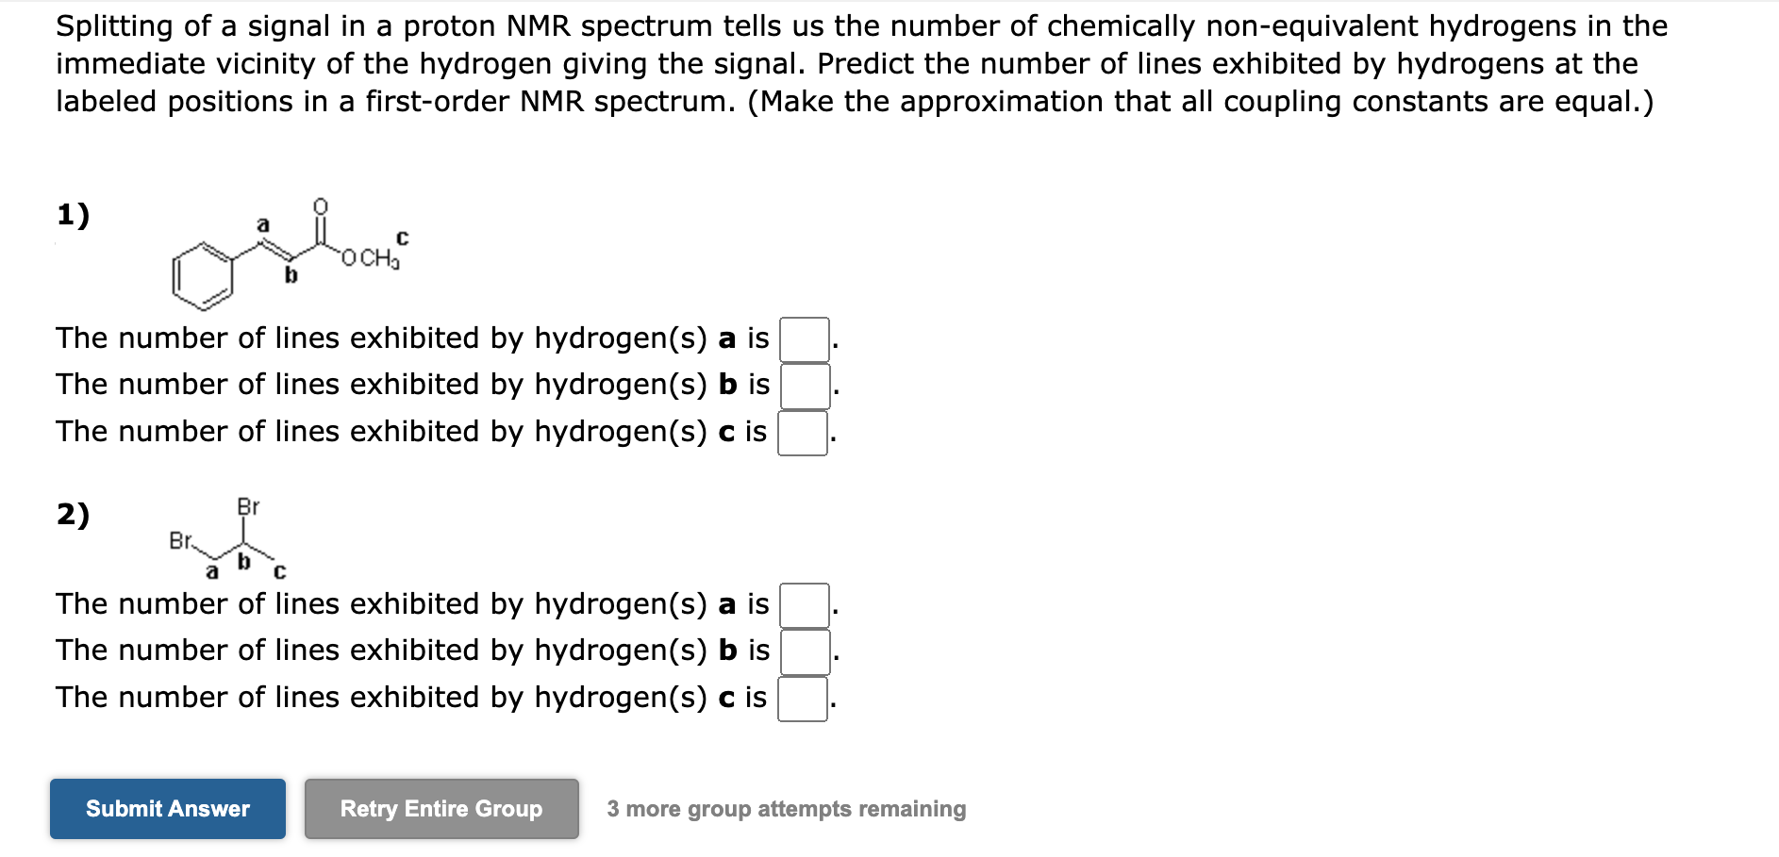Select the dibromopropane structure in problem 2

[231, 537]
